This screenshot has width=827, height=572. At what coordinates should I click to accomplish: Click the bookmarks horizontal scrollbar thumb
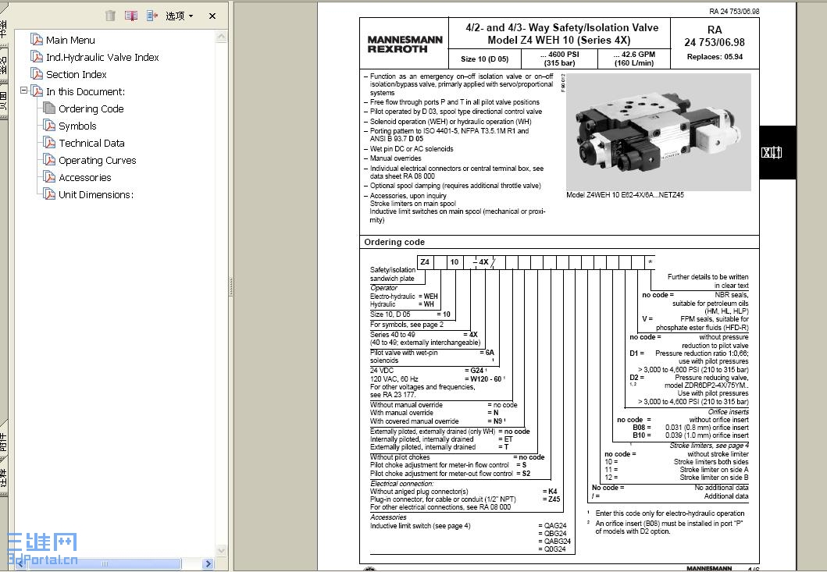click(x=104, y=563)
